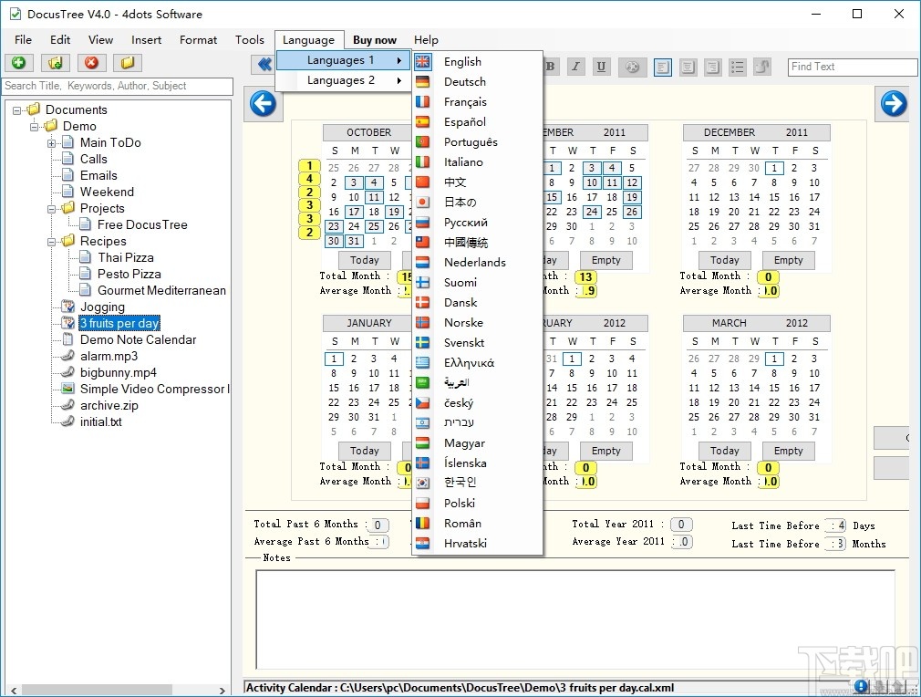Choose the UK flag icon for English
This screenshot has width=921, height=697.
point(422,61)
